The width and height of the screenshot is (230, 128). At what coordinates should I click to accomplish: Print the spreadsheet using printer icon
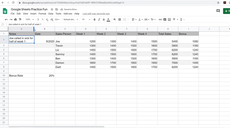(x=16, y=20)
